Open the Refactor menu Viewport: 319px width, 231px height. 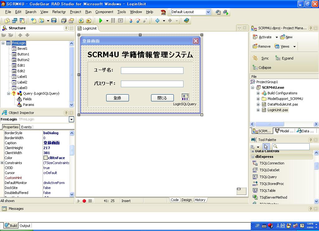[x=59, y=12]
